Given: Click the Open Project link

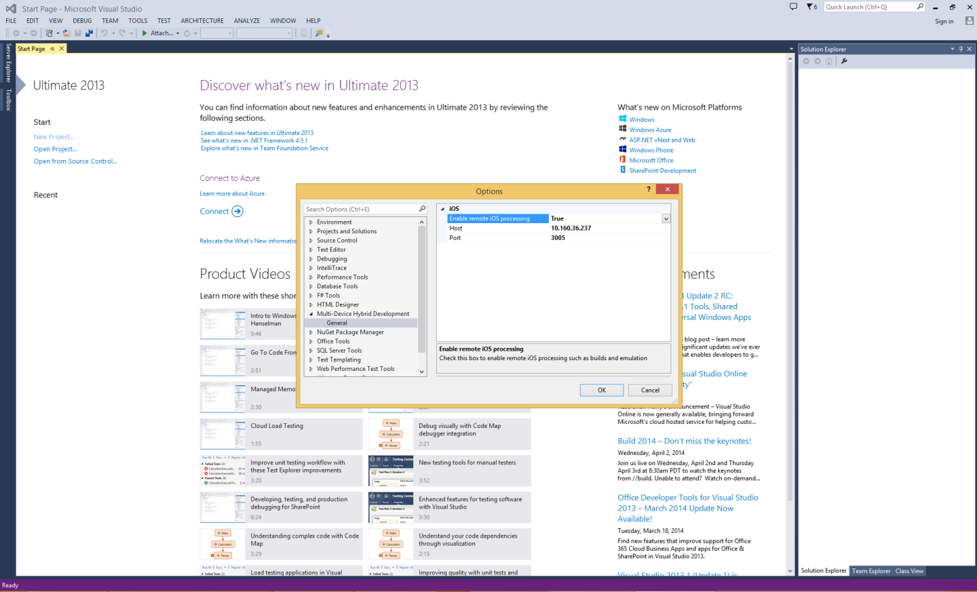Looking at the screenshot, I should click(55, 149).
